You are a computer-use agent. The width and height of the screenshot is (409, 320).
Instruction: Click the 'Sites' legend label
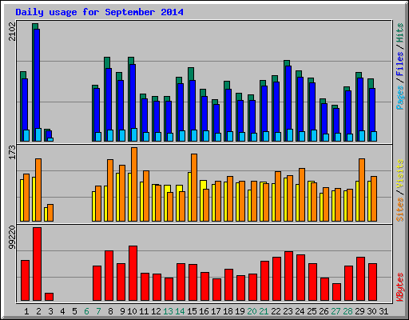click(399, 210)
